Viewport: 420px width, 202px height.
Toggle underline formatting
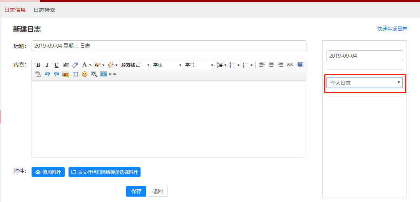[x=57, y=65]
